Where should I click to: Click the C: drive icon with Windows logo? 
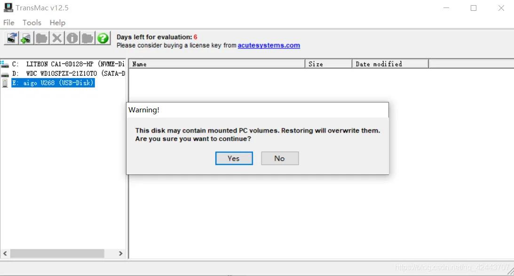(5, 63)
